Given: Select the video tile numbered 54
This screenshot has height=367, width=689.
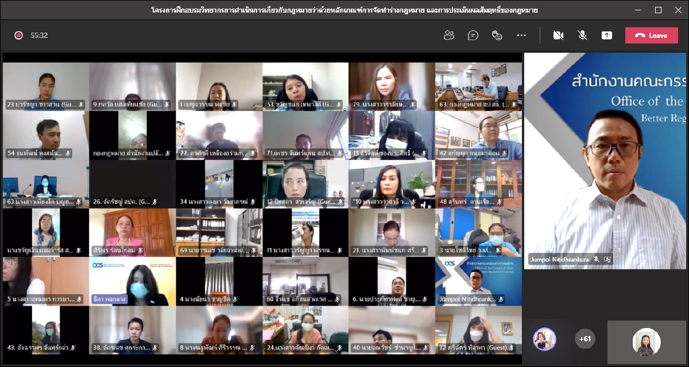Looking at the screenshot, I should [46, 135].
